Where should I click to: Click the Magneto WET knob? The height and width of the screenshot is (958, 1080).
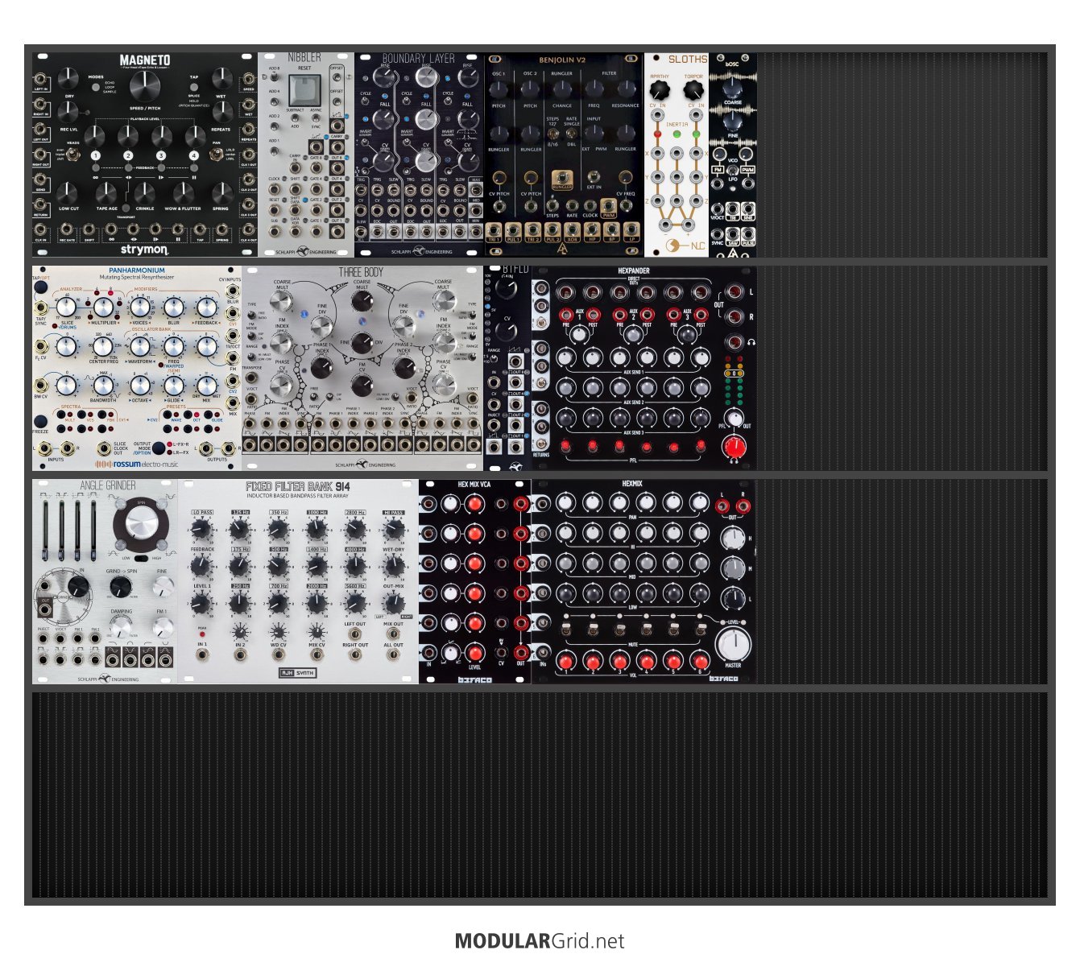(221, 79)
